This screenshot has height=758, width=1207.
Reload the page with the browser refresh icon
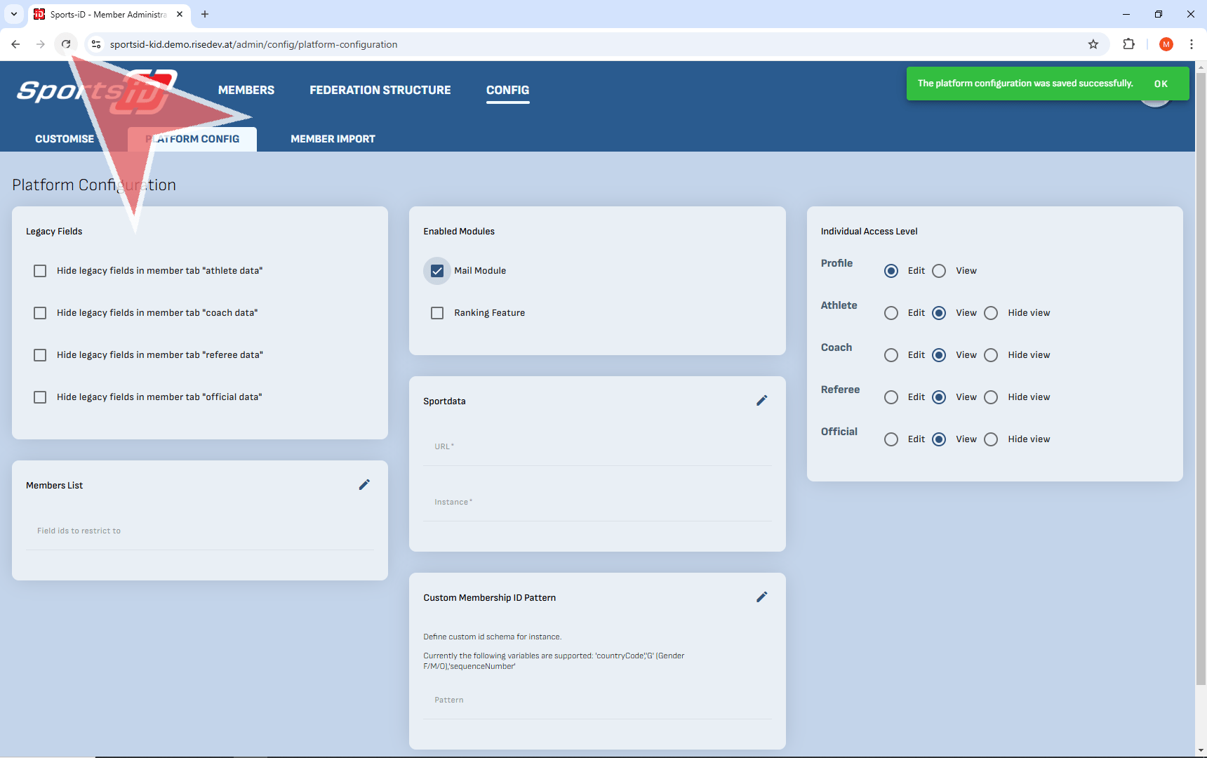point(66,44)
